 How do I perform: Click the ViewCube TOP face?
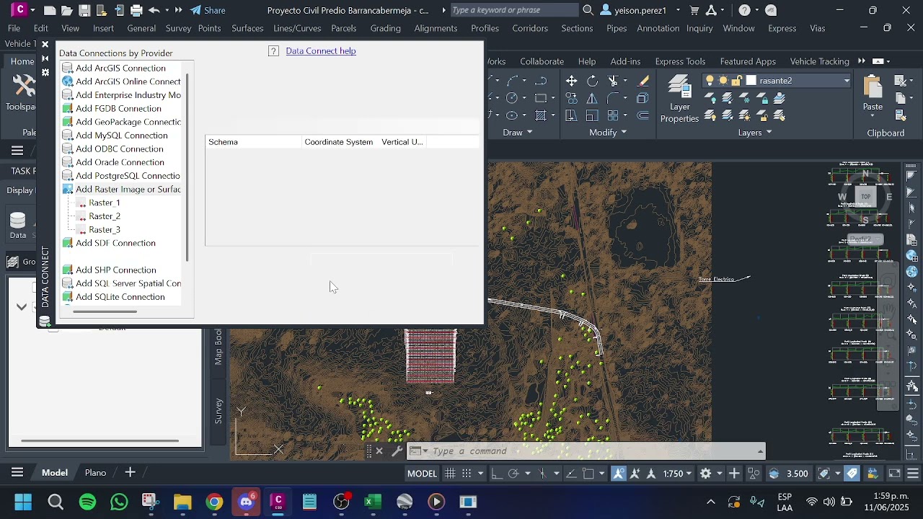865,196
